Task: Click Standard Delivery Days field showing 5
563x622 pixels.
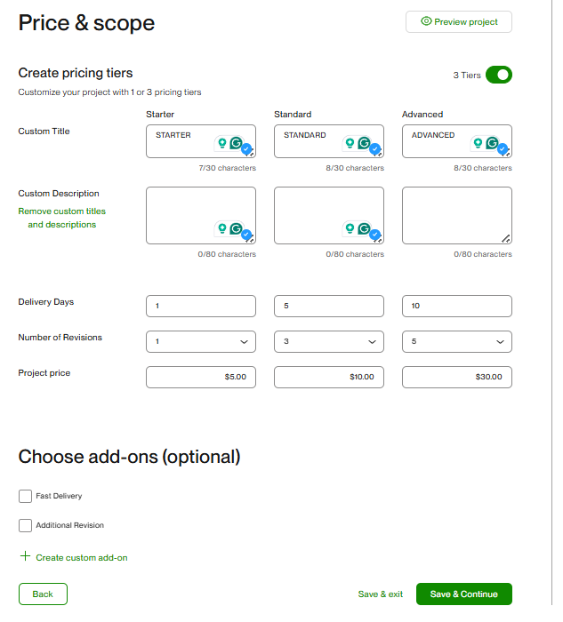Action: pyautogui.click(x=329, y=306)
